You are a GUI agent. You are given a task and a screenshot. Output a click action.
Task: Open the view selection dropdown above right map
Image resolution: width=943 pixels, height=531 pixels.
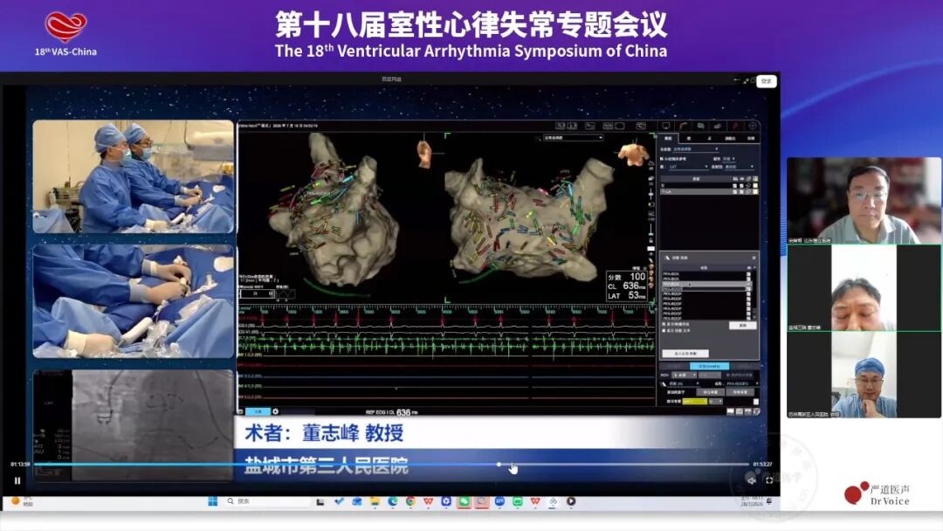(574, 138)
